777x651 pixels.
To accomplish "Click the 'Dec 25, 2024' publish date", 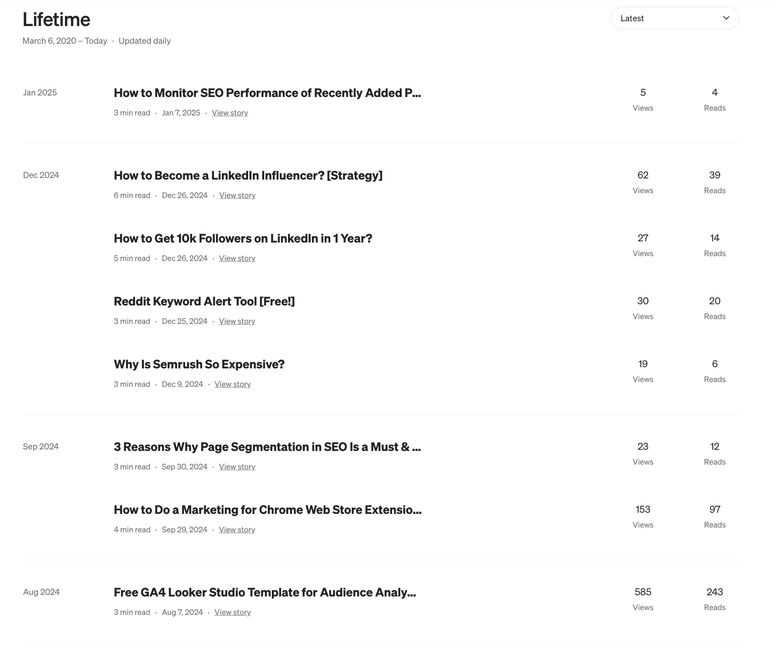I will pos(185,321).
